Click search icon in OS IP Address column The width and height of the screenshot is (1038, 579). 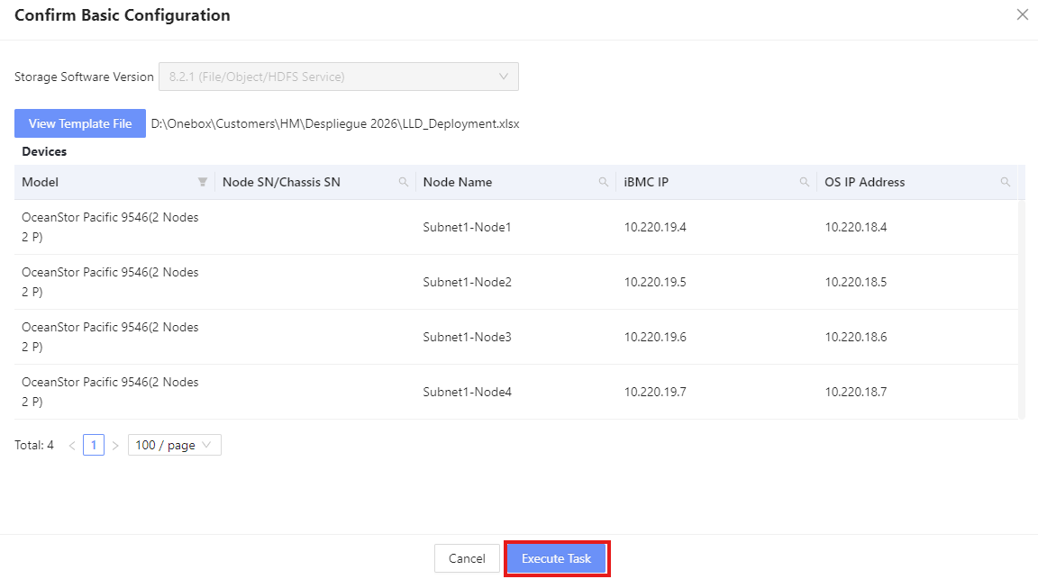1006,182
